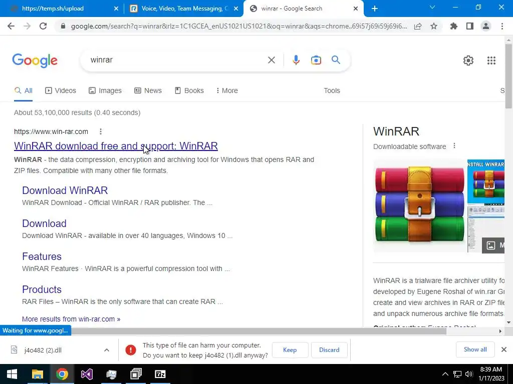Open more images button in knowledge panel
The image size is (513, 384).
click(x=493, y=245)
